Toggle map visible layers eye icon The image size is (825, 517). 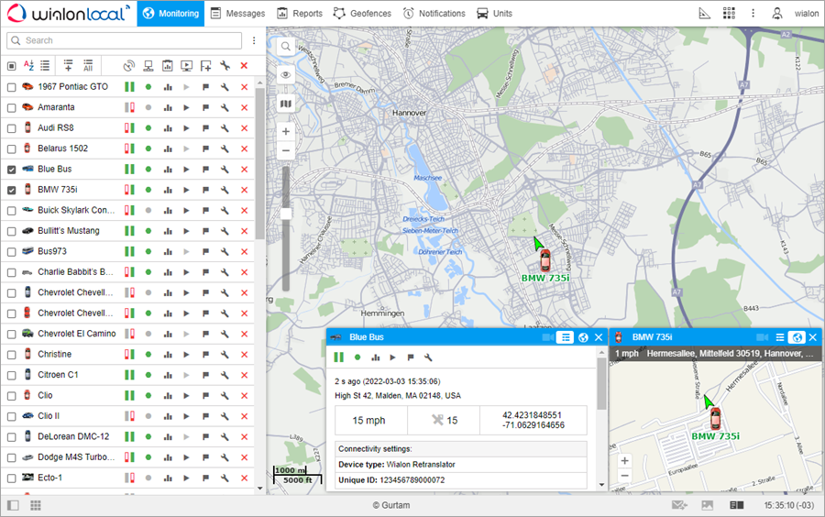tap(286, 75)
